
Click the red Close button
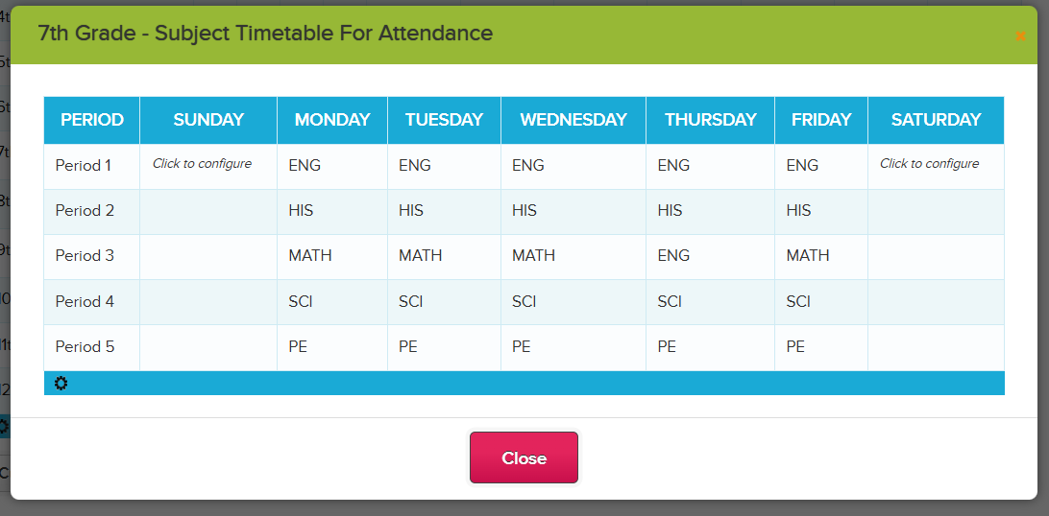[x=524, y=457]
